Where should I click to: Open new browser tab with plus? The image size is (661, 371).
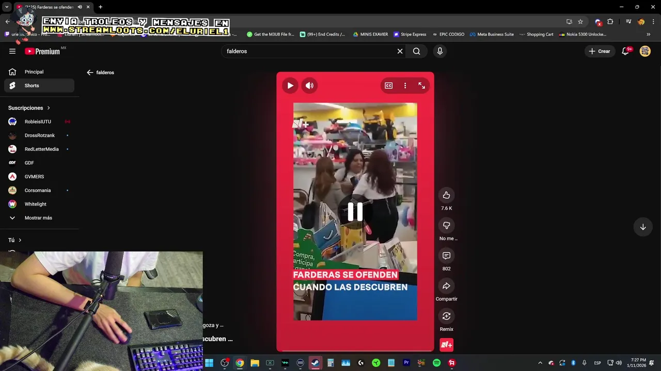coord(100,7)
